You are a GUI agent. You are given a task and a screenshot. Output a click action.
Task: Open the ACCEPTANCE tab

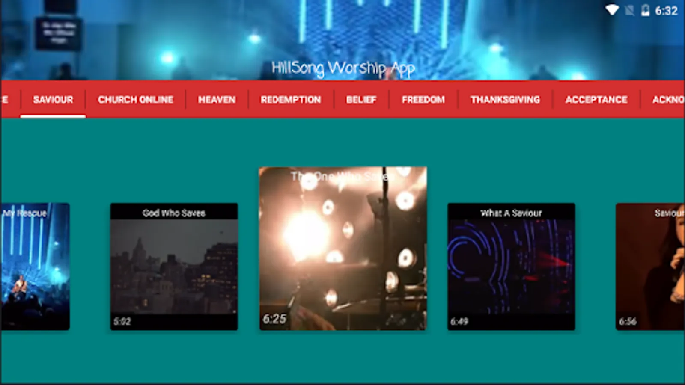click(x=596, y=100)
